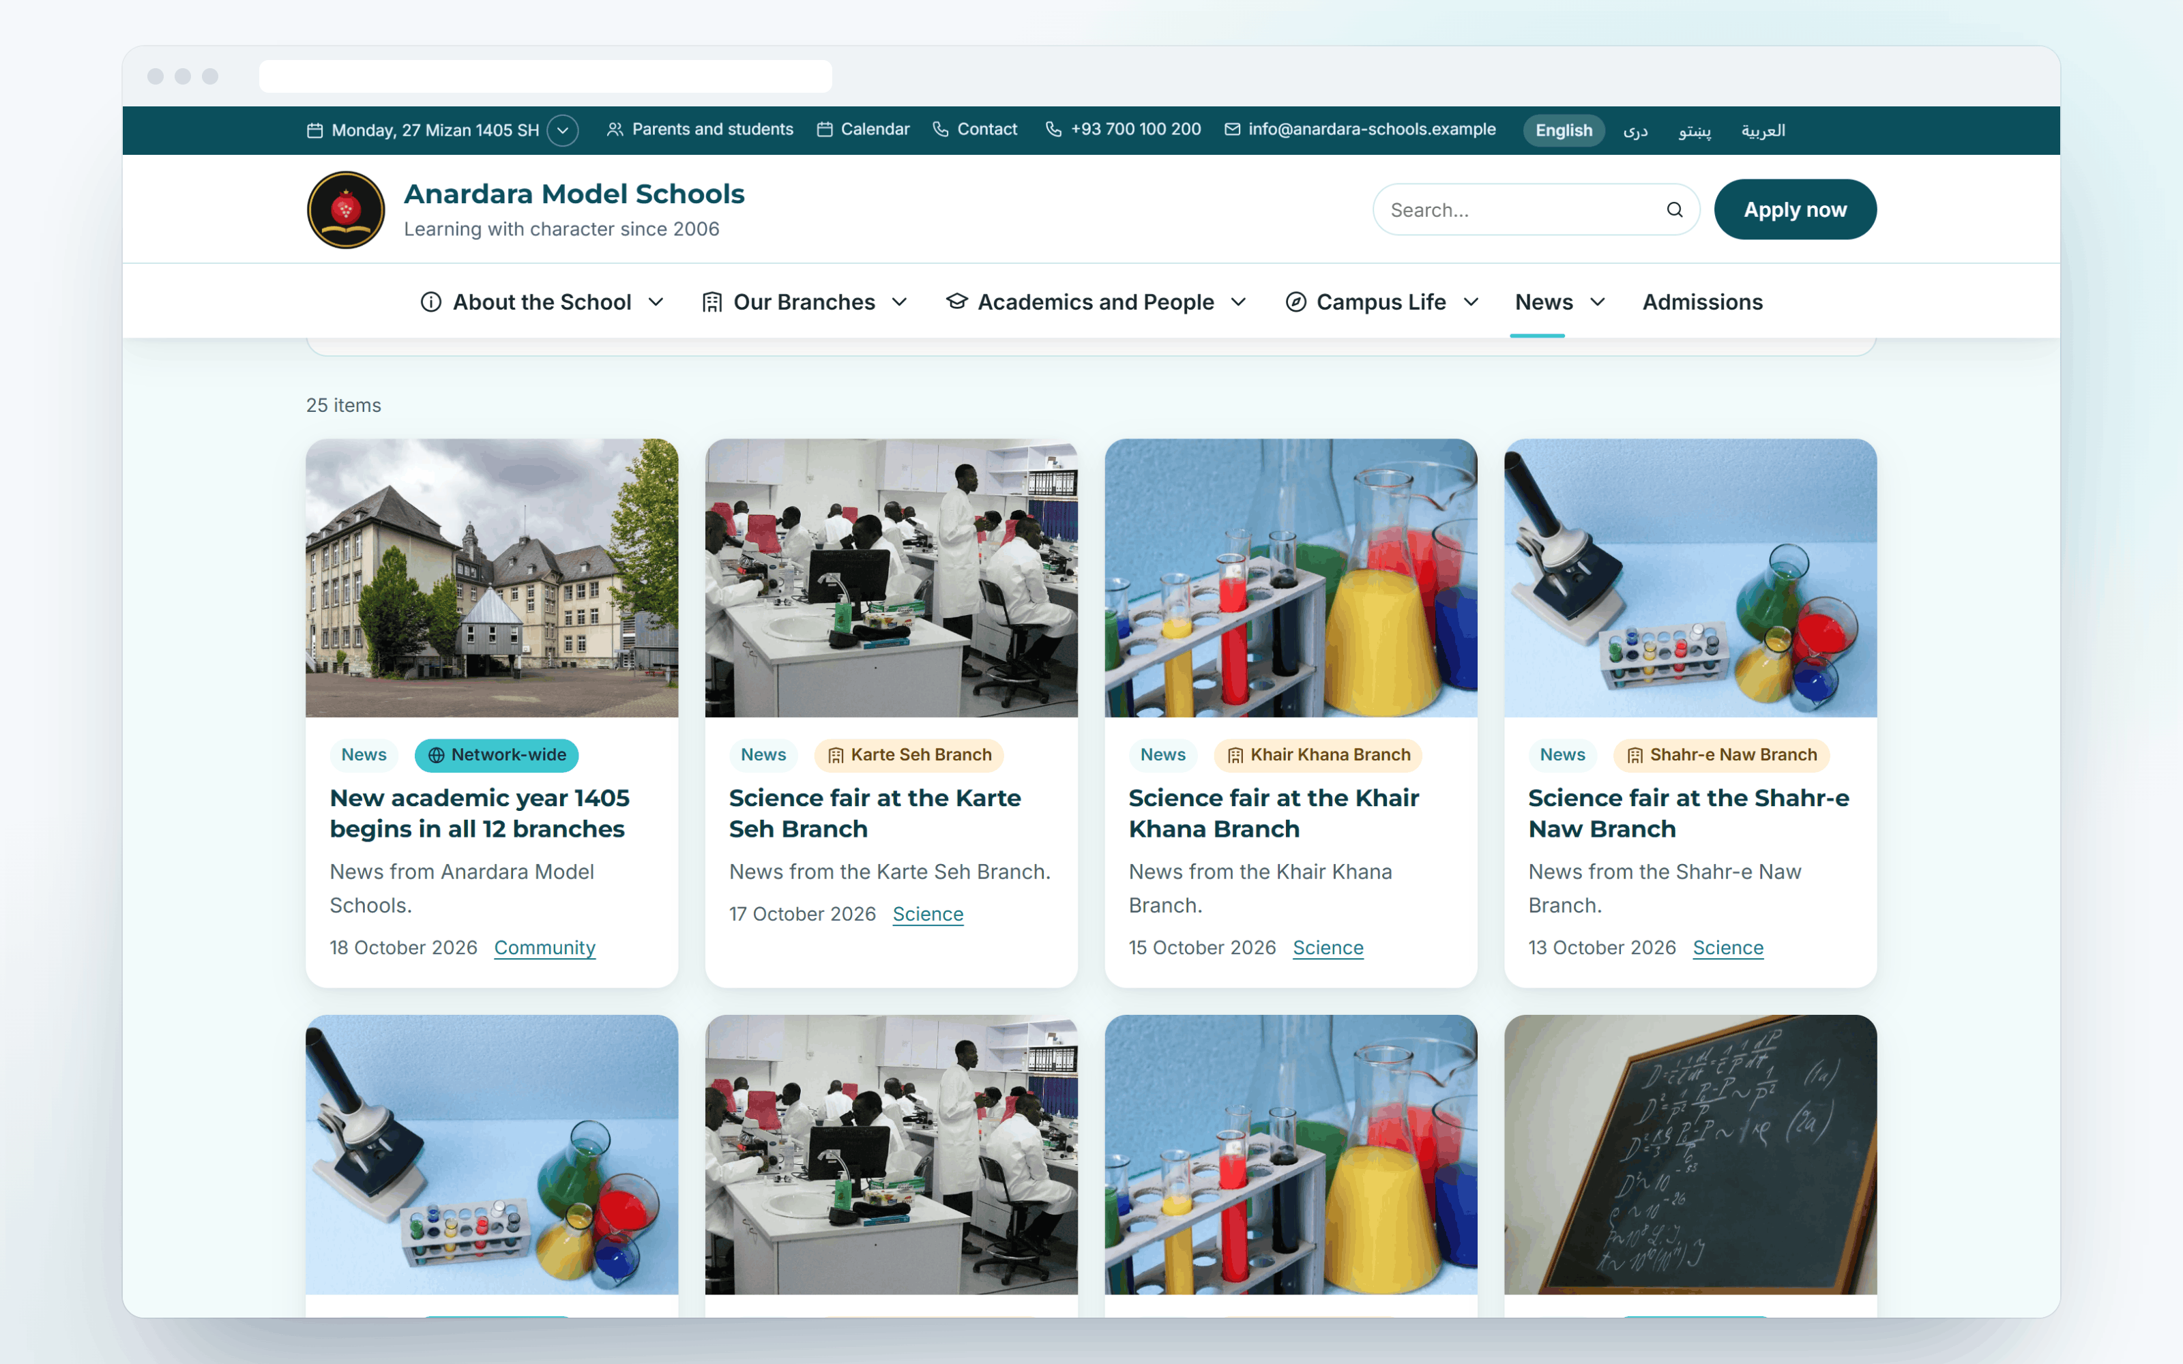Open Science fair at Khair Khana article
The width and height of the screenshot is (2183, 1364).
(x=1274, y=814)
